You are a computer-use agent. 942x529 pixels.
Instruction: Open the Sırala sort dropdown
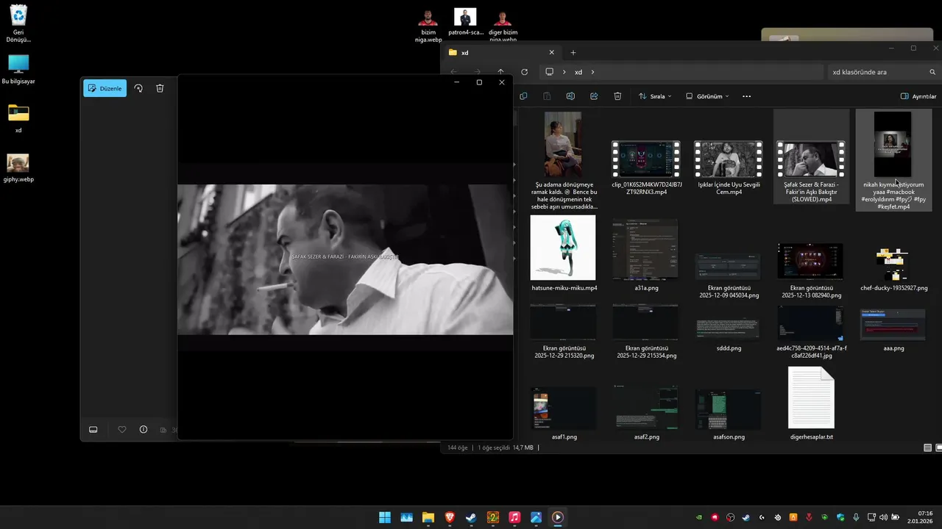(655, 96)
